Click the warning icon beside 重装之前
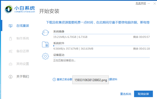Viewport: 157px width, 99px height. [x=54, y=80]
